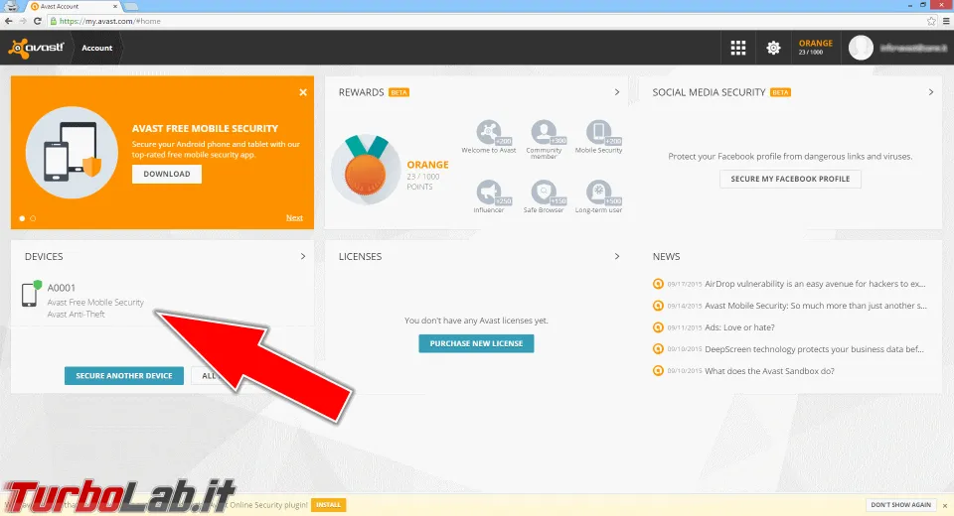Click AirDrop vulnerability news icon
This screenshot has height=516, width=954.
tap(658, 284)
